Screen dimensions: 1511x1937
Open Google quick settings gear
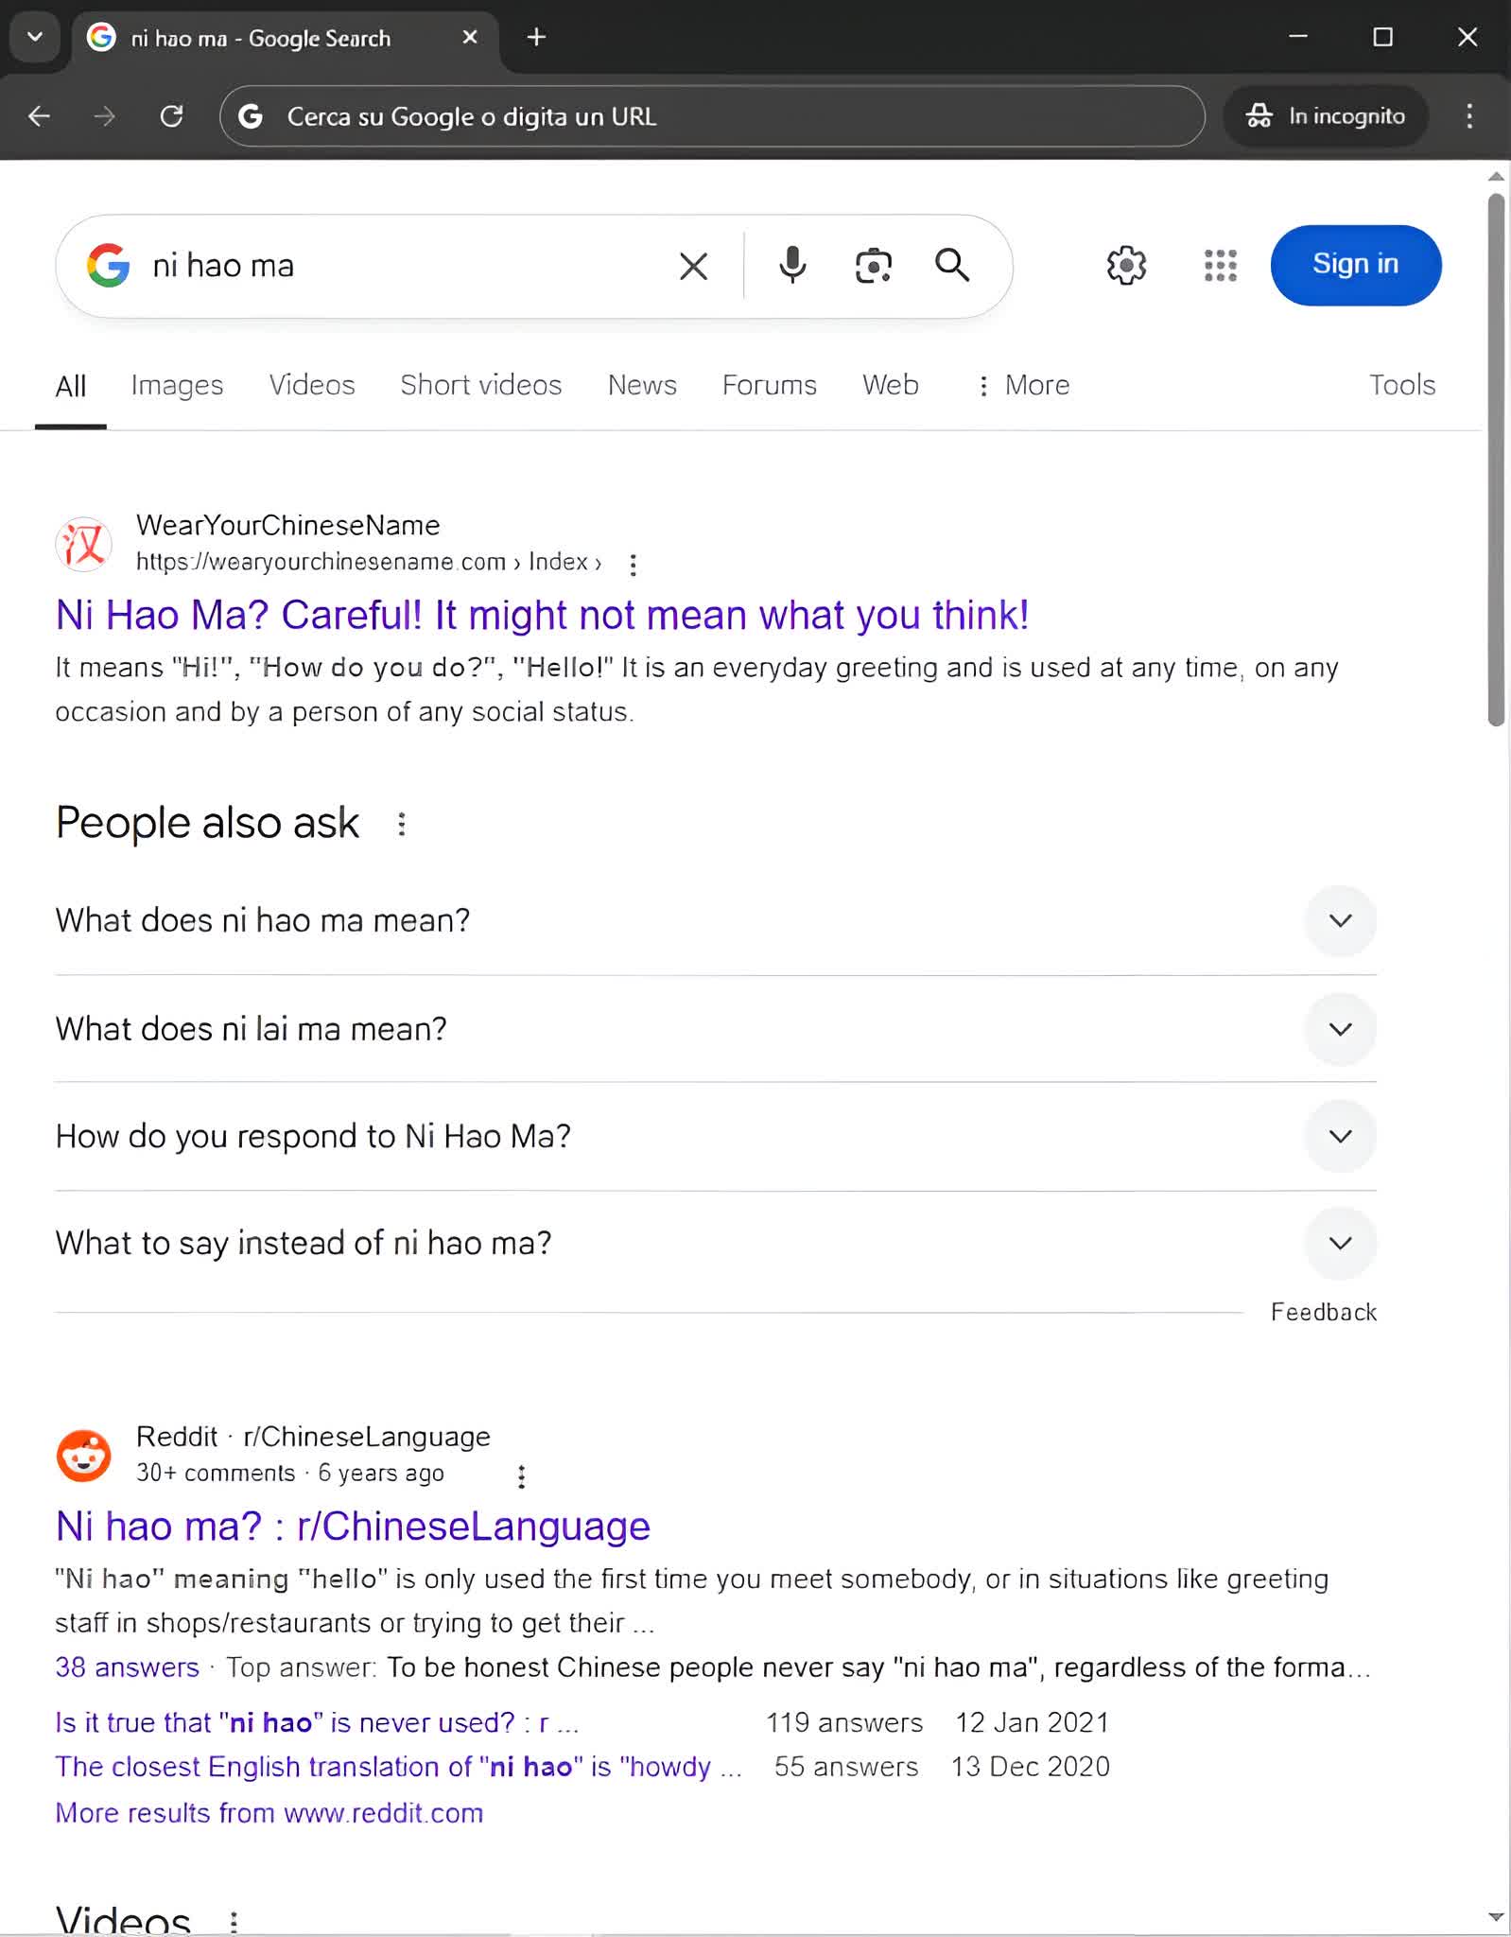pos(1126,266)
